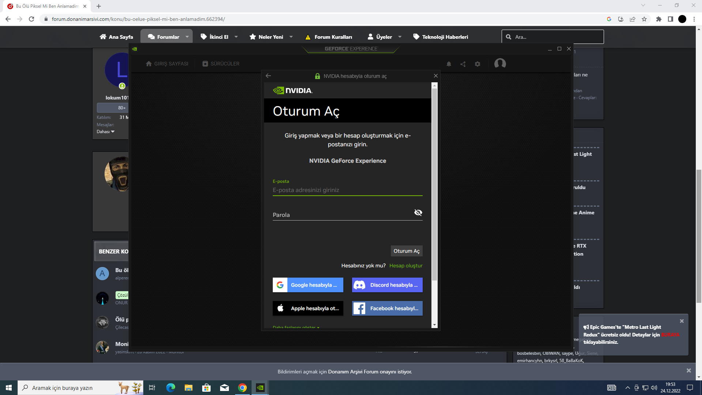Sign in with Discord hesabıyla button

(x=387, y=285)
